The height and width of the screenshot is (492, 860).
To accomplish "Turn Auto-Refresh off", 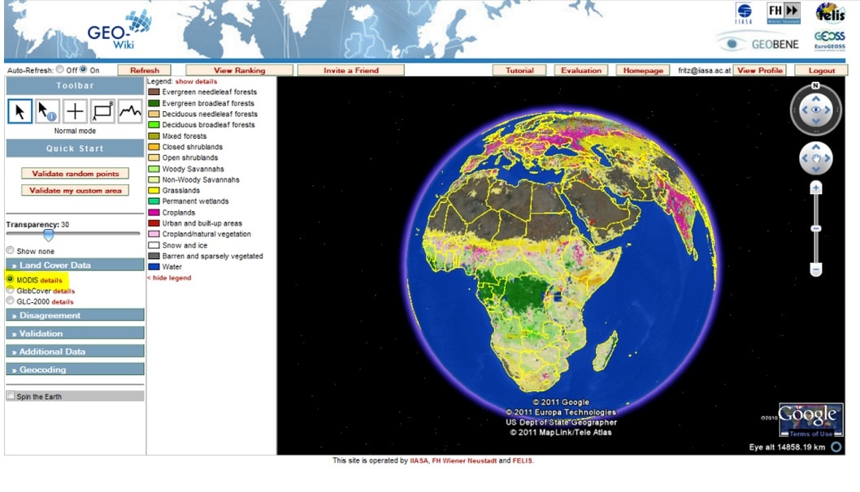I will [60, 70].
